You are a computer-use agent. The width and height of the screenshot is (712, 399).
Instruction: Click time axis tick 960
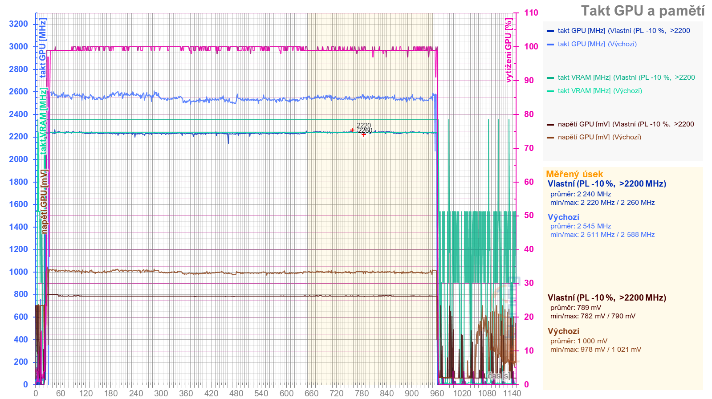point(437,393)
